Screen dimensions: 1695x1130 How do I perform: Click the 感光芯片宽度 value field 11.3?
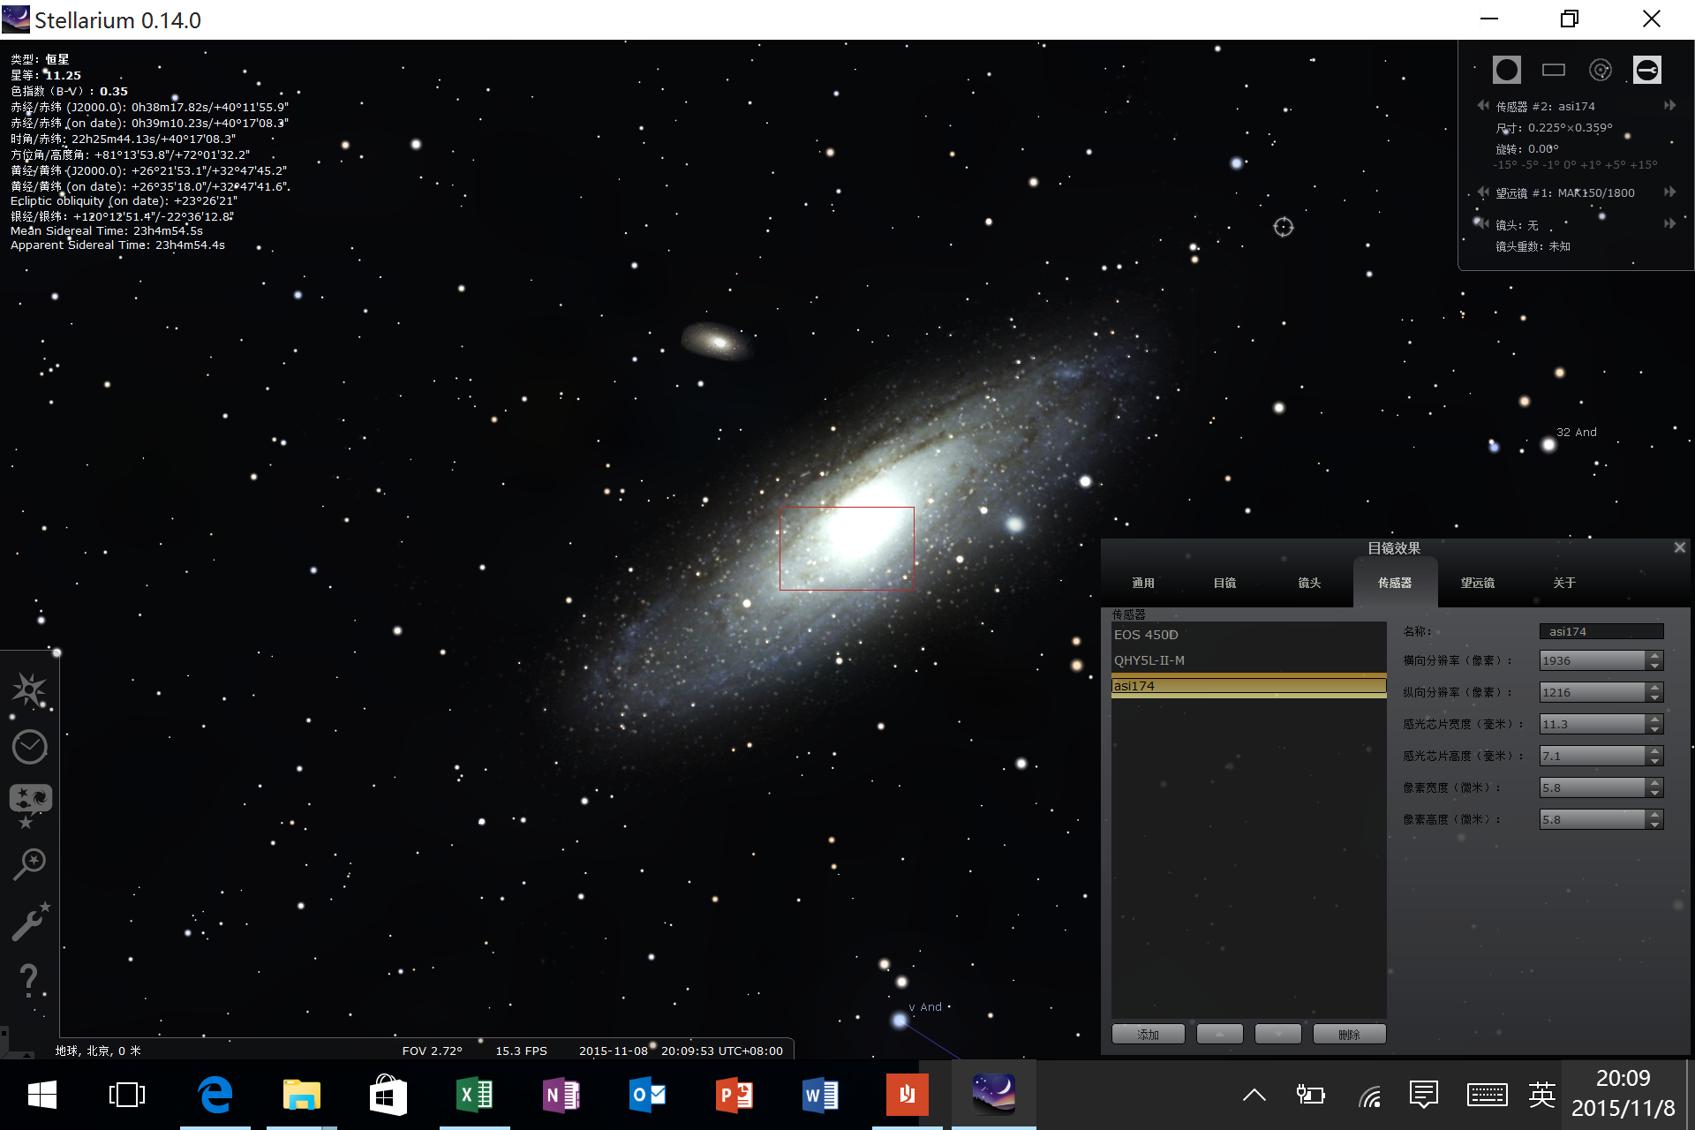pyautogui.click(x=1593, y=724)
